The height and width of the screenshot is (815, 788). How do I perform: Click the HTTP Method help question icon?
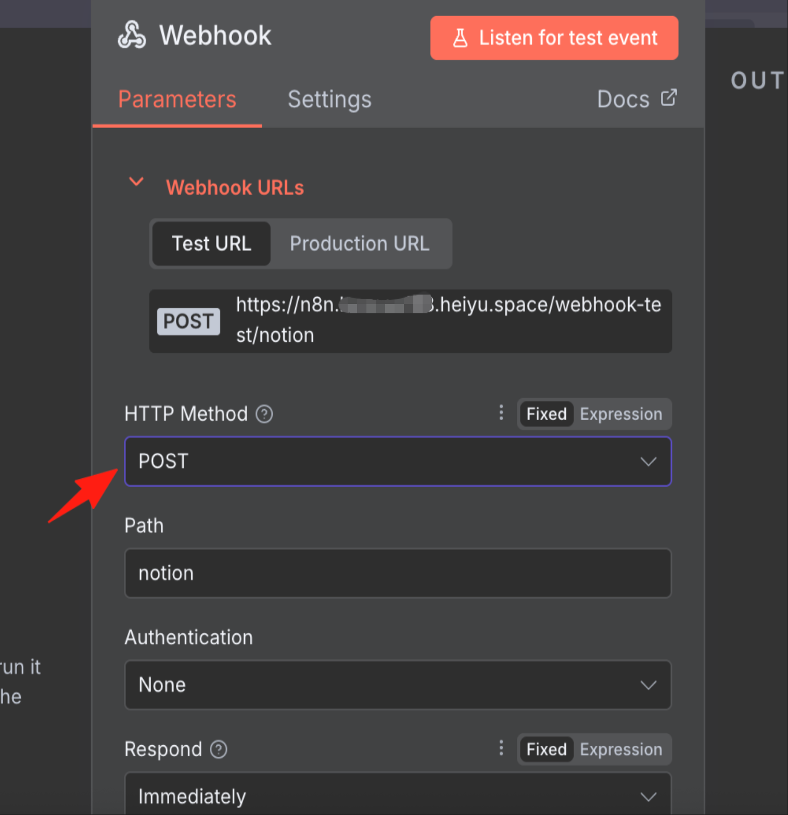pyautogui.click(x=264, y=414)
